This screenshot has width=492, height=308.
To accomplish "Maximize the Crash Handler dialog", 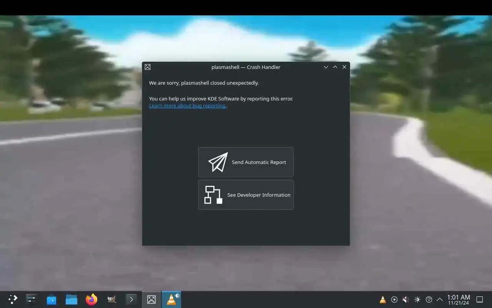I will pyautogui.click(x=335, y=67).
